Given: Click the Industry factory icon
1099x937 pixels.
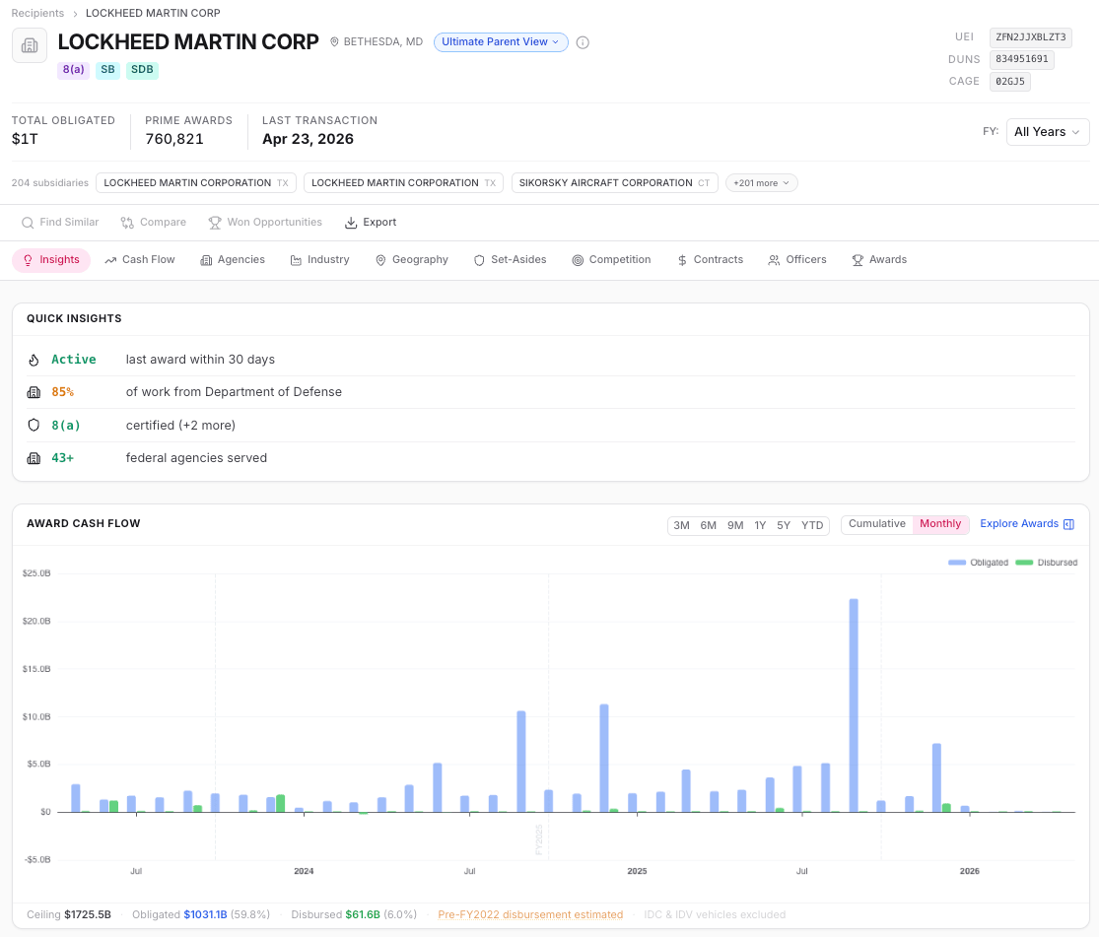Looking at the screenshot, I should (x=296, y=261).
